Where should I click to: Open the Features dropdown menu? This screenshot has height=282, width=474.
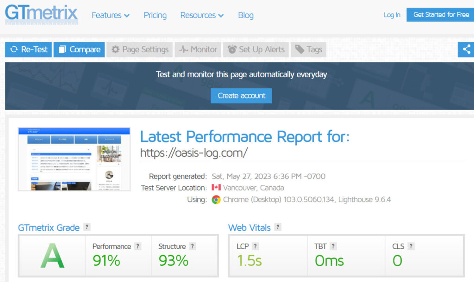111,15
